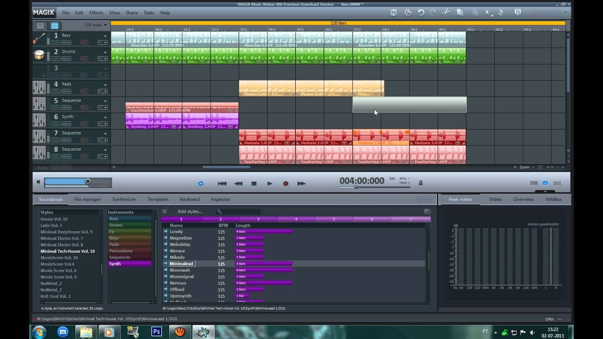The image size is (603, 339).
Task: Start recording with the red record button
Action: coord(285,184)
